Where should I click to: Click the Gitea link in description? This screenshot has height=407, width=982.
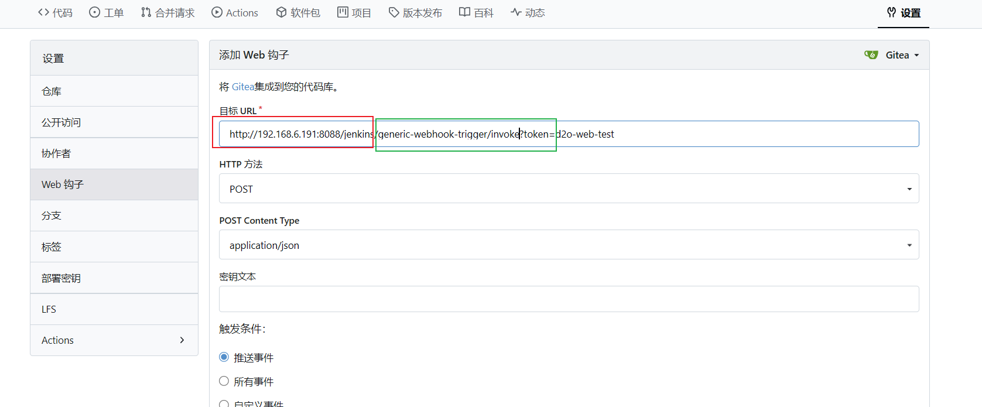pyautogui.click(x=243, y=87)
